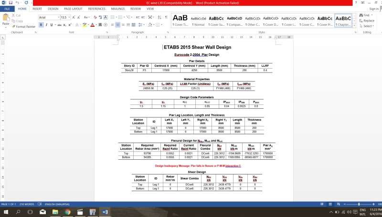Toggle center alignment

coord(117,25)
